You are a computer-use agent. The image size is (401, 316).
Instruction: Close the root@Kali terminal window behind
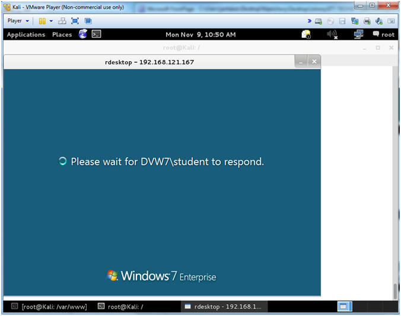[x=391, y=47]
